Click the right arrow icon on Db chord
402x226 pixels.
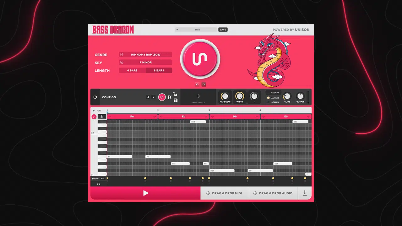pyautogui.click(x=257, y=117)
